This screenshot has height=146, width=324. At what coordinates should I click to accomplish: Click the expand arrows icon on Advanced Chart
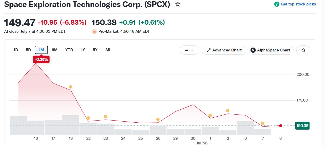tap(209, 50)
